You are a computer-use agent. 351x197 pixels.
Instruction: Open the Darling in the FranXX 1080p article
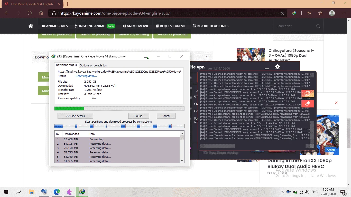pos(299,163)
